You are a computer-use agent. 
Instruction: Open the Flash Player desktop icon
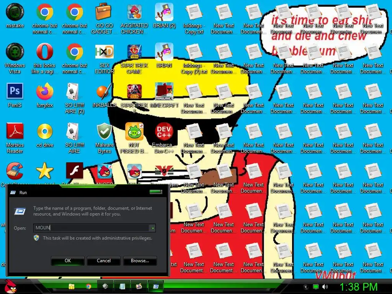pyautogui.click(x=75, y=171)
